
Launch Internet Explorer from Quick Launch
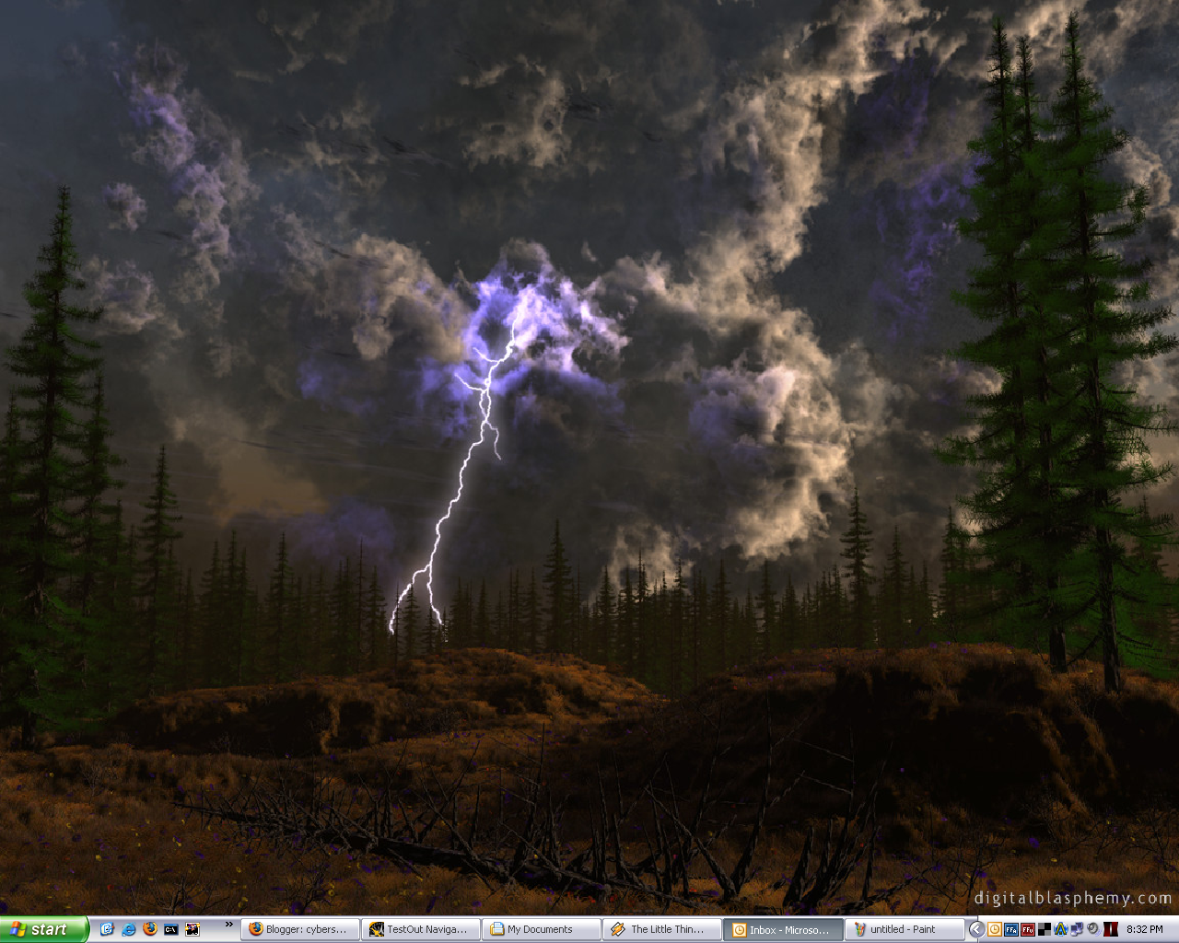(x=129, y=929)
